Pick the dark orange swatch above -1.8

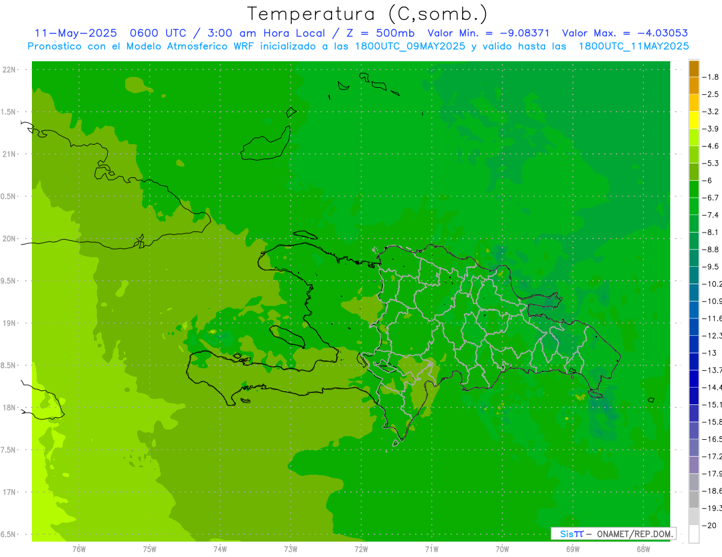pos(694,68)
